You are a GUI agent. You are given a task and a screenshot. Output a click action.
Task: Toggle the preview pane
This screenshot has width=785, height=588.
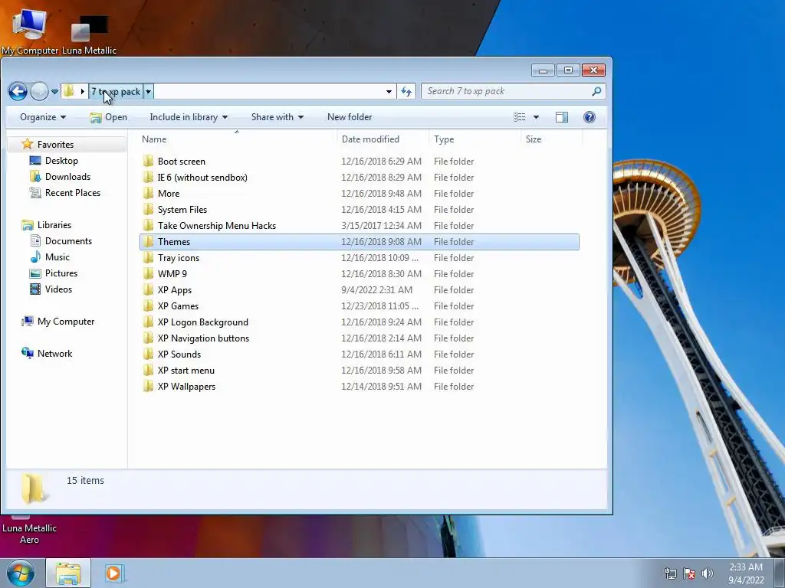[x=562, y=117]
